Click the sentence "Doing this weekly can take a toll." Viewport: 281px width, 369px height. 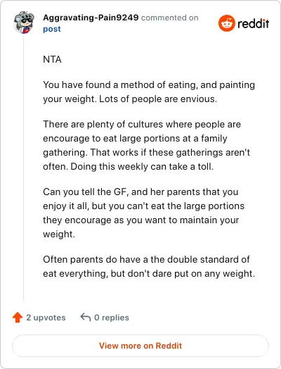[x=142, y=167]
